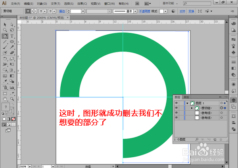238x168 pixels.
Task: Delete selection with Layers trash button
Action: 221,140
